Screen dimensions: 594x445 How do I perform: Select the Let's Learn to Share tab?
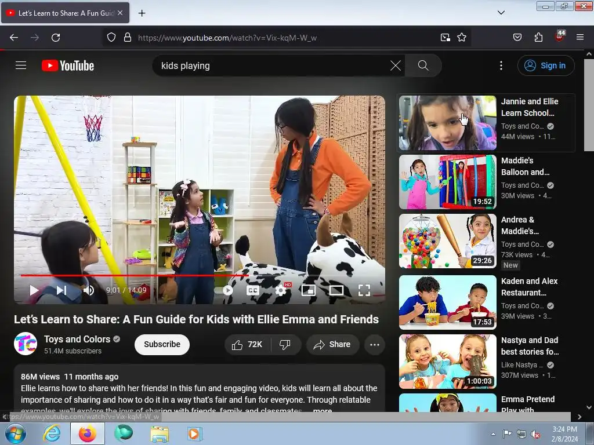click(65, 13)
